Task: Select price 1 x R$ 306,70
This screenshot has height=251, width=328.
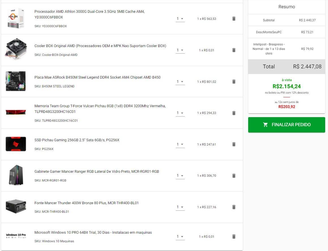Action: (x=207, y=176)
